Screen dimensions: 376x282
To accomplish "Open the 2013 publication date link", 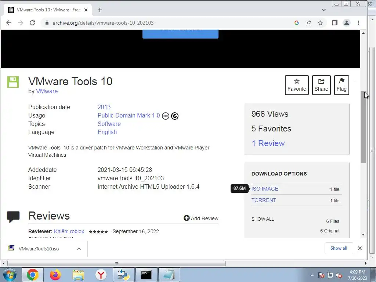I will coord(104,107).
